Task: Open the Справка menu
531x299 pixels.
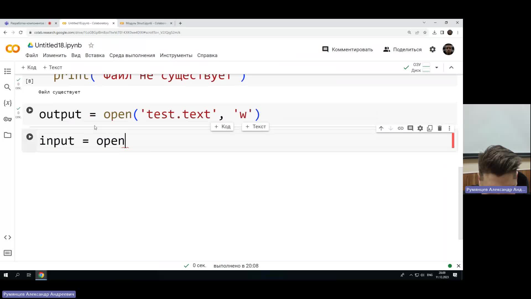Action: (207, 55)
